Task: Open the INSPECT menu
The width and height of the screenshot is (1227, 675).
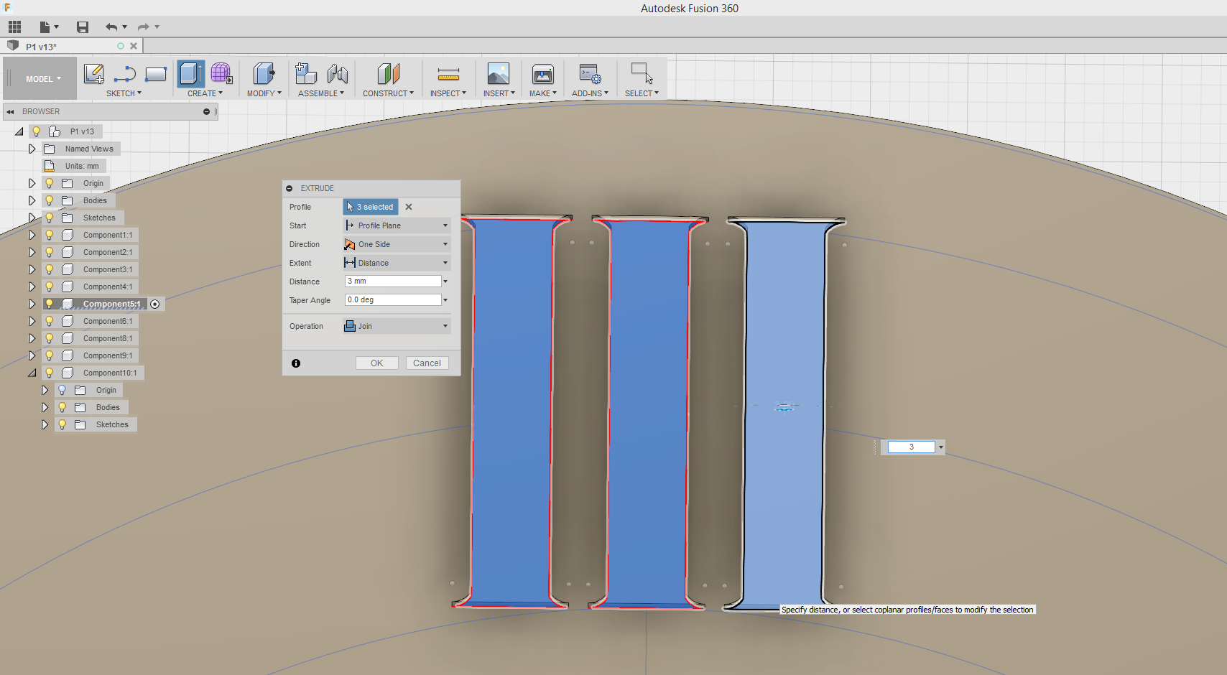Action: coord(448,93)
